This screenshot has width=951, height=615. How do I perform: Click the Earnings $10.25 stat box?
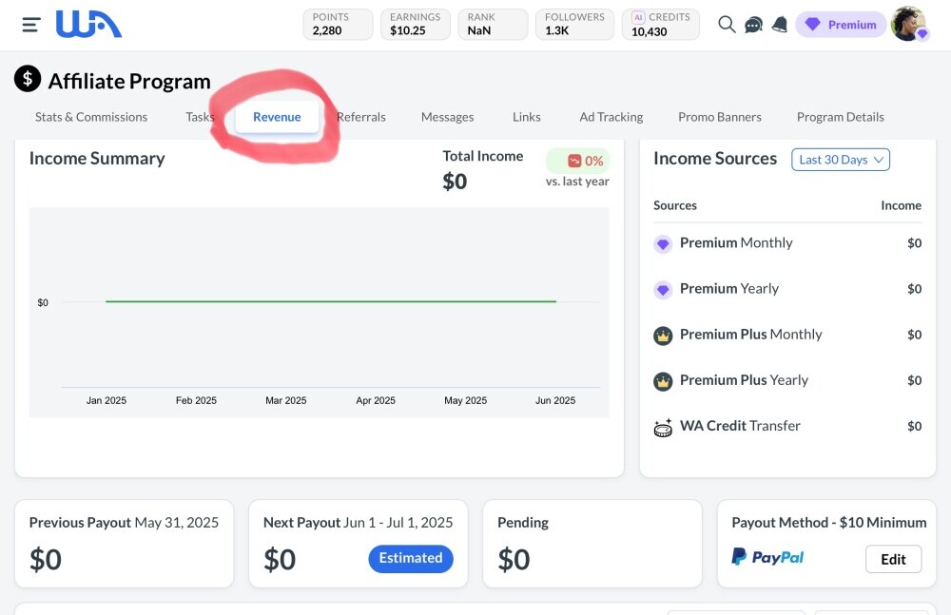coord(416,25)
